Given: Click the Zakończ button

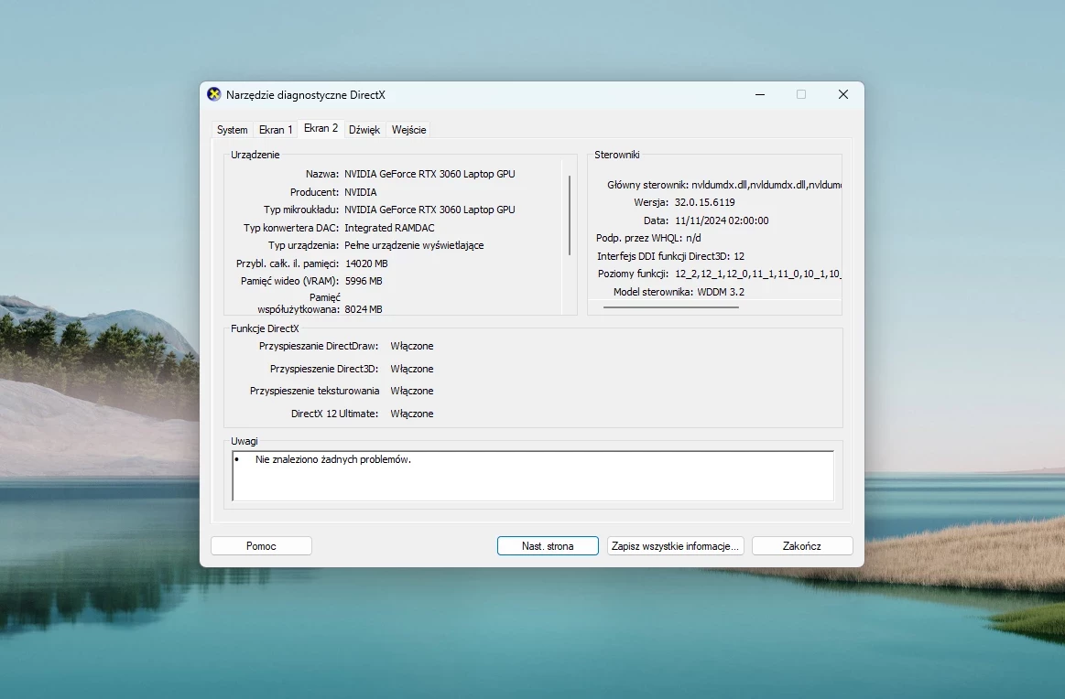Looking at the screenshot, I should pos(802,545).
